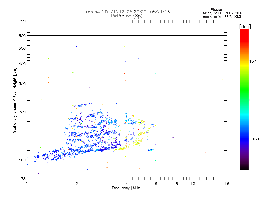Viewport: 267px width, 200px height.
Task: Click the height axis label "500"
Action: click(x=22, y=48)
